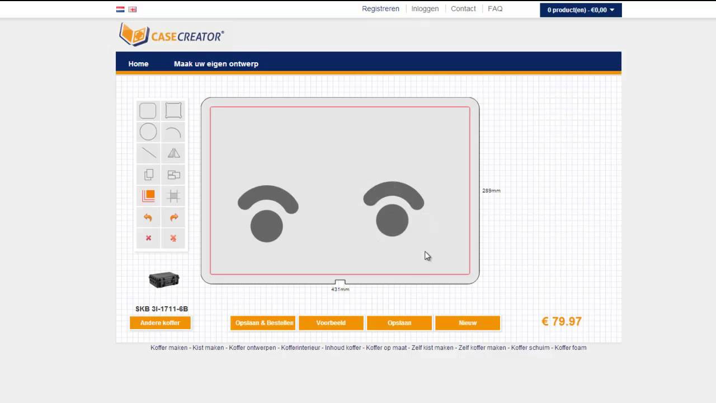Redo with the right orange arrow
The height and width of the screenshot is (403, 716).
pyautogui.click(x=173, y=217)
